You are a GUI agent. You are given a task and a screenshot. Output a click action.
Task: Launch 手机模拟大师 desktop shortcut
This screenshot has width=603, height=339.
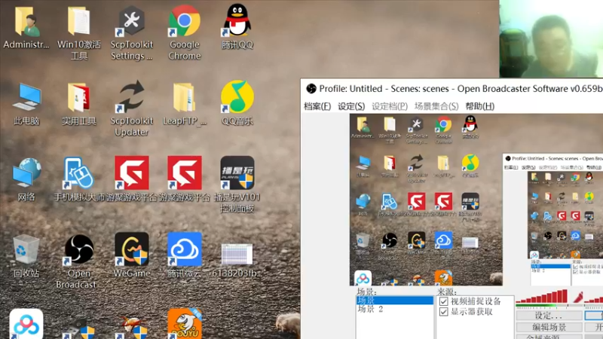[79, 180]
